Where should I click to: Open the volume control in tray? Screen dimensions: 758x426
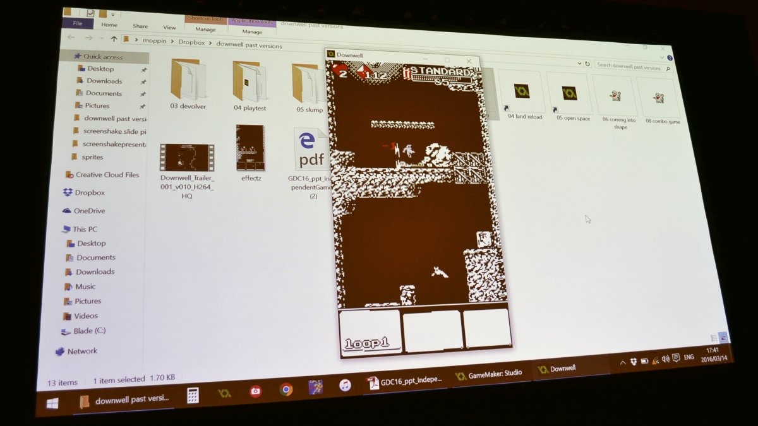[x=665, y=359]
